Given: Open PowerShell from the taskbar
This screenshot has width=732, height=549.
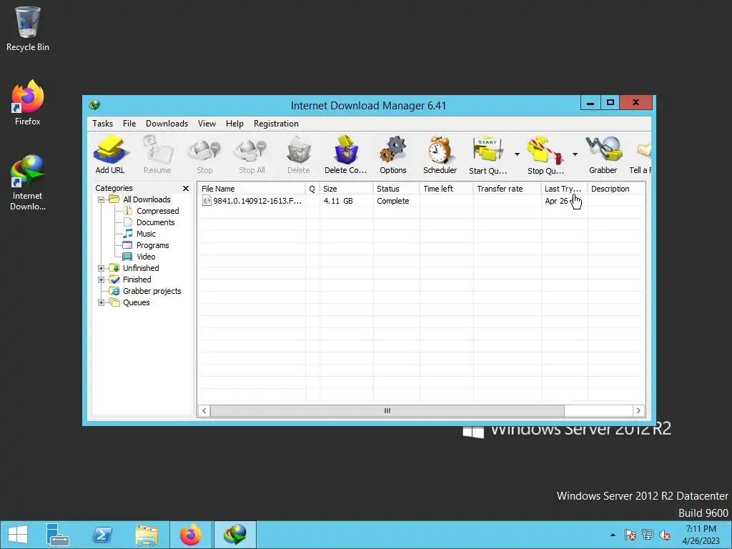Looking at the screenshot, I should point(102,535).
